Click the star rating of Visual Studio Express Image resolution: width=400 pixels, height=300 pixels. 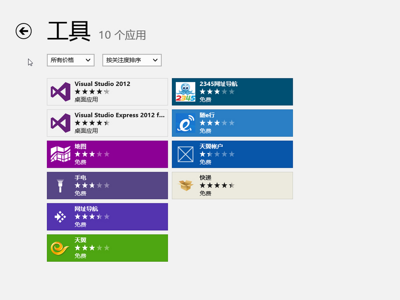pos(92,123)
